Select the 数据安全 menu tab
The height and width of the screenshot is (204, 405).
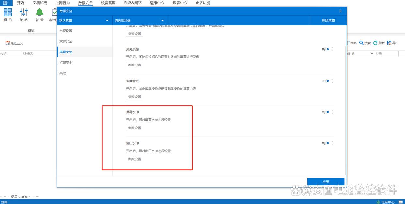[85, 3]
